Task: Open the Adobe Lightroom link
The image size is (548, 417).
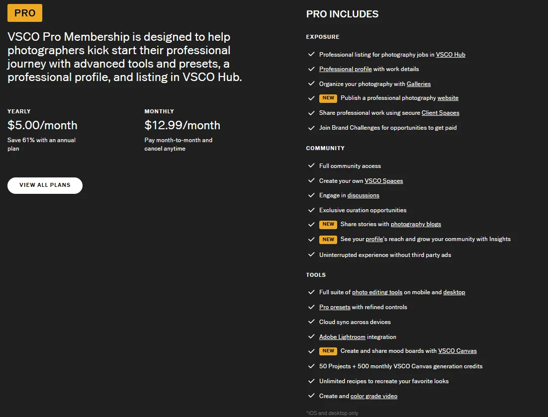Action: click(342, 337)
